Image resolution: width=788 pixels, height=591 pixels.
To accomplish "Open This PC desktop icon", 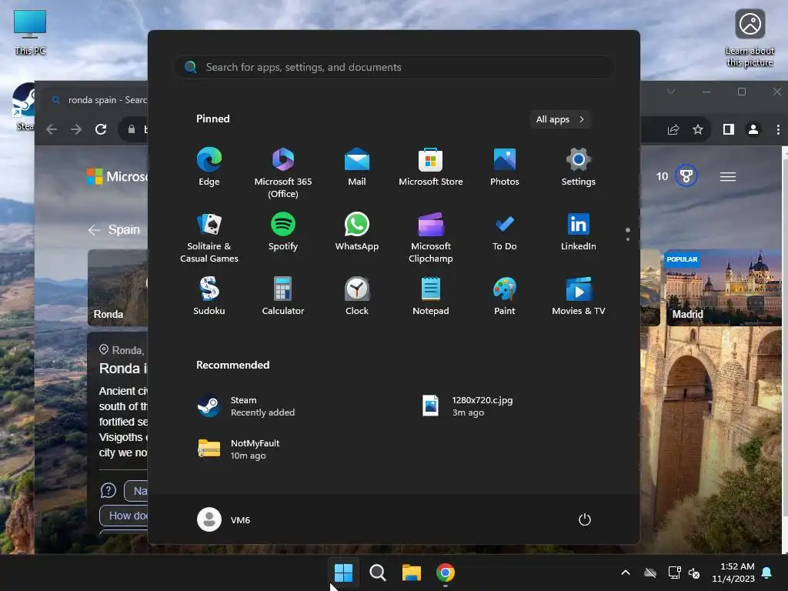I will pos(30,32).
